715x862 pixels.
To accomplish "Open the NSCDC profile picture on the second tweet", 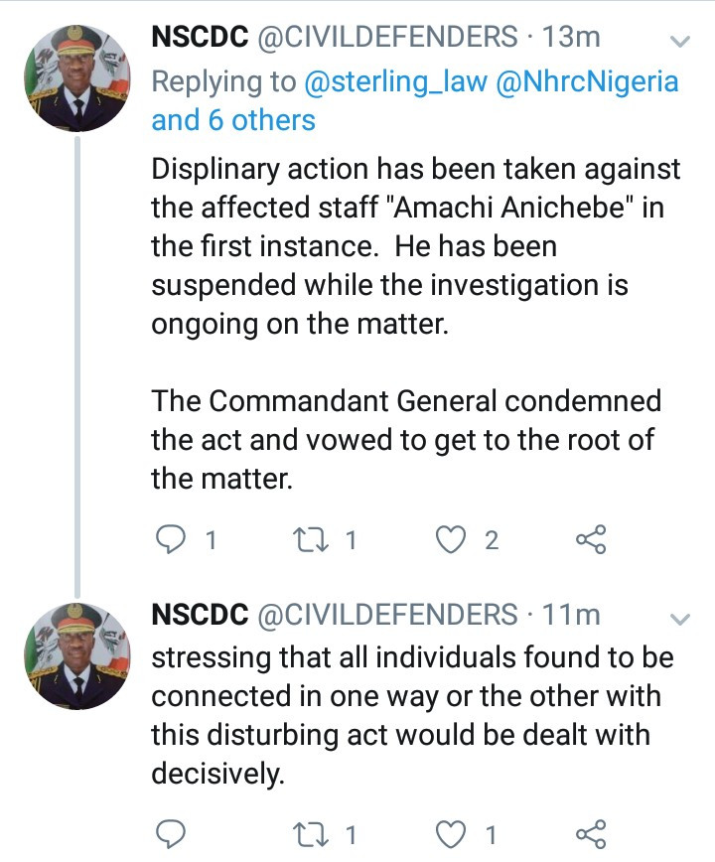I will pyautogui.click(x=77, y=656).
